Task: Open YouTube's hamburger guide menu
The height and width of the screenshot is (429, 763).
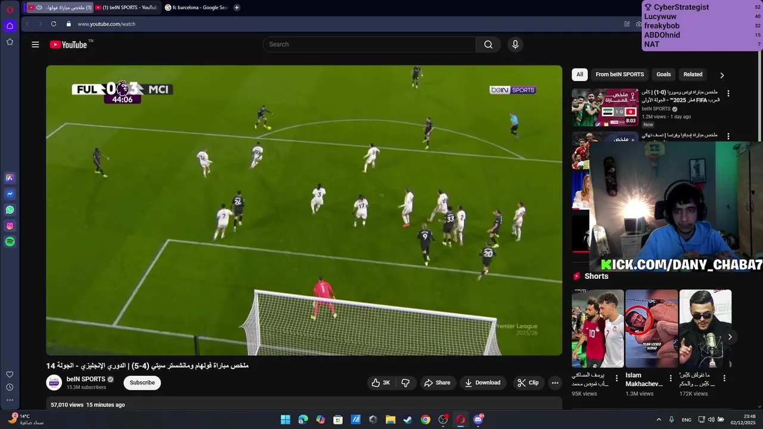Action: [35, 44]
